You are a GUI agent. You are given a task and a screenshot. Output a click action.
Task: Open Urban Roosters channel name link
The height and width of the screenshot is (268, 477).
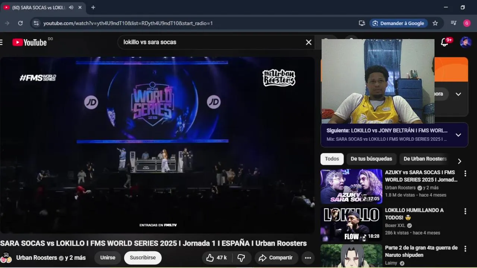[x=37, y=258]
